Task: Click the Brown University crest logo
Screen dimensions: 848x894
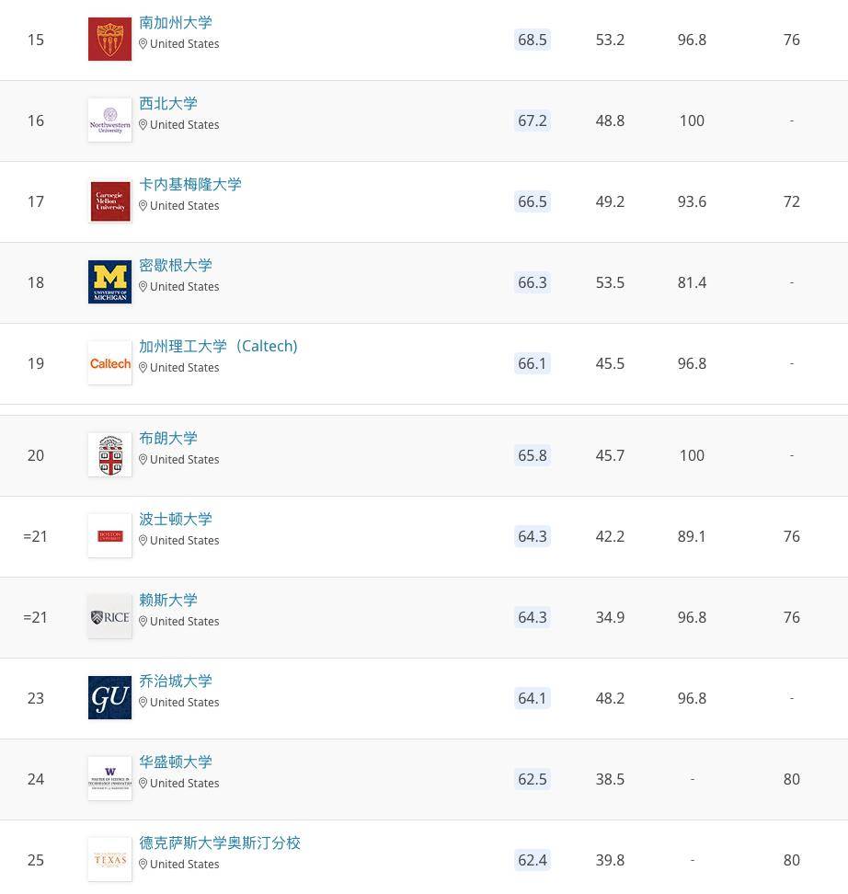Action: (x=109, y=454)
